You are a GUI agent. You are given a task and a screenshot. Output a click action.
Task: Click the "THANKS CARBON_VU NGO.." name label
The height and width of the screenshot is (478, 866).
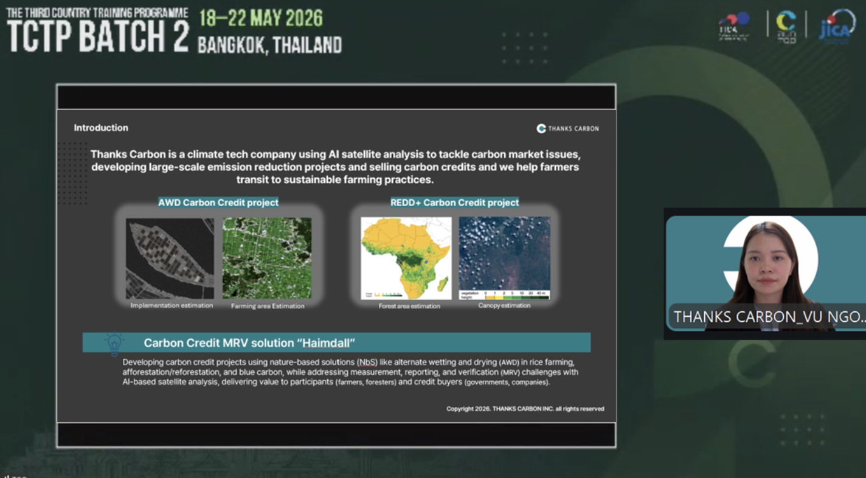click(x=769, y=317)
